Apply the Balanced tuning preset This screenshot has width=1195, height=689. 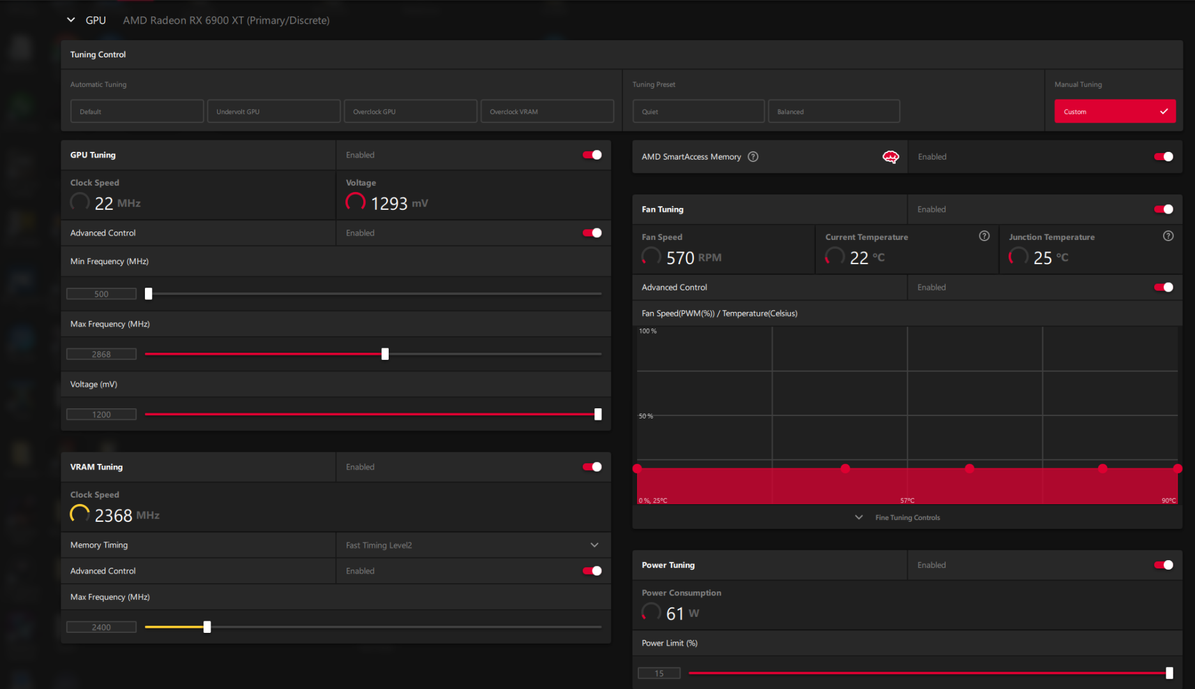pos(834,112)
